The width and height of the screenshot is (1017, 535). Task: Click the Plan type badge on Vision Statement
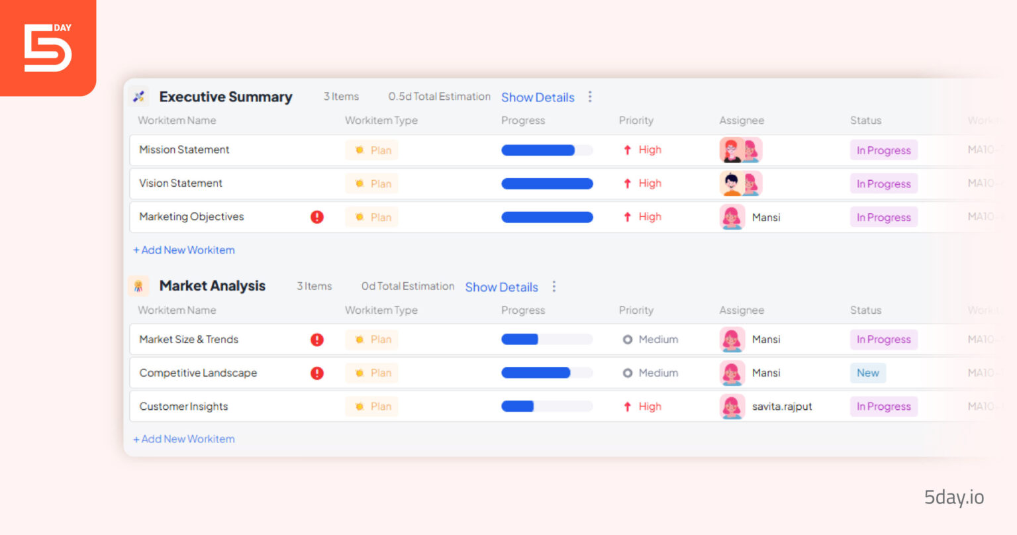coord(371,183)
